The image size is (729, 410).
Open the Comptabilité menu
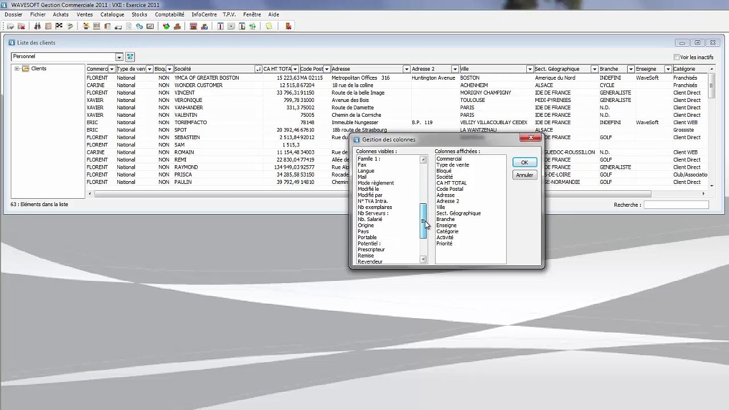[170, 14]
